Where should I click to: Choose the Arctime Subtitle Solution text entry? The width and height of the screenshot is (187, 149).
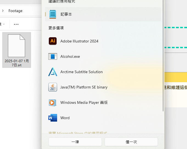(81, 72)
